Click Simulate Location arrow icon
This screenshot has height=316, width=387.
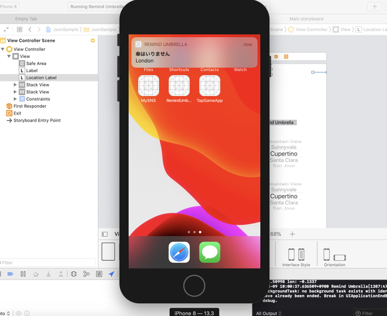(112, 274)
